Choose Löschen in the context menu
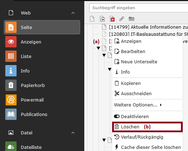 click(147, 127)
